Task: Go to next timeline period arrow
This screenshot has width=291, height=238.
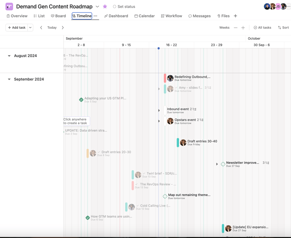Action: (x=63, y=27)
